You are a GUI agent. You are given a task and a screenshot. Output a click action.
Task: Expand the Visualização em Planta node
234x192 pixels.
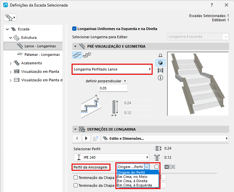(10, 72)
